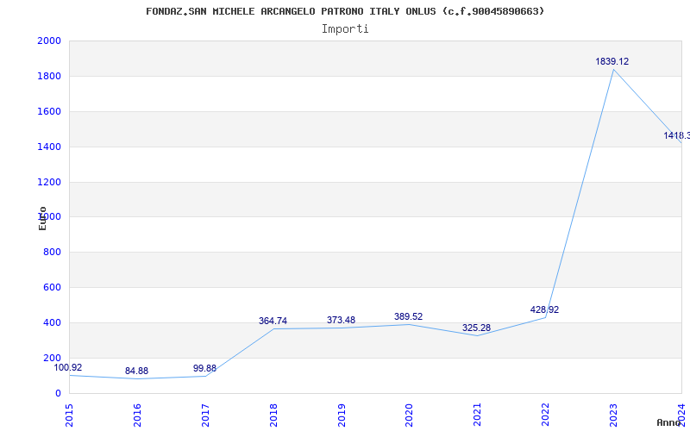Click the Importi subtitle
This screenshot has height=431, width=690.
click(345, 29)
